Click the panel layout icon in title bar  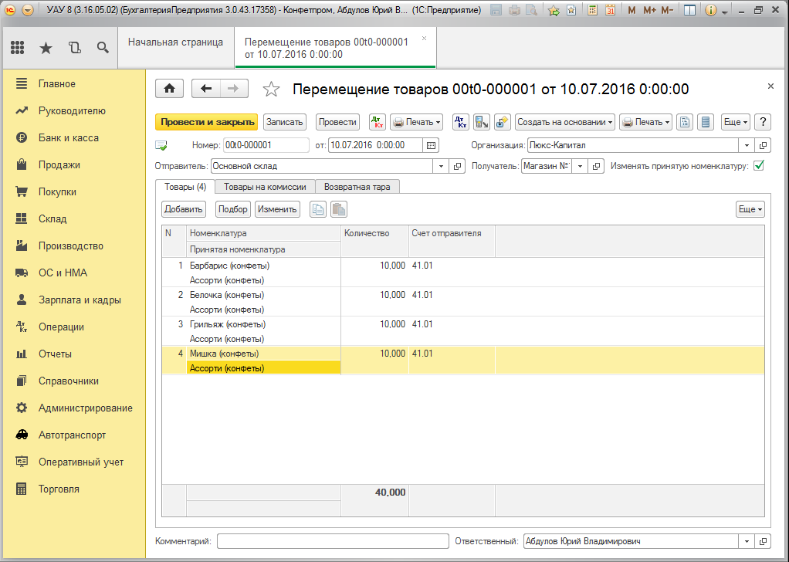tap(690, 10)
